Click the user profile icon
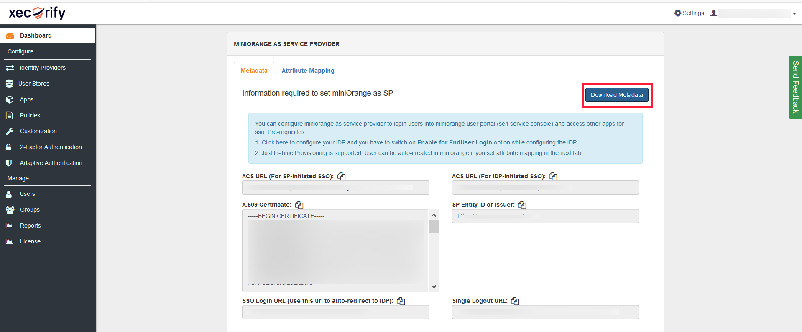 click(x=714, y=13)
